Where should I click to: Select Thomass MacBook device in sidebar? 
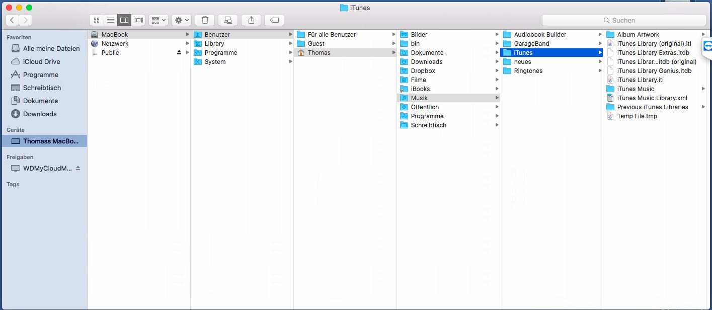(x=44, y=141)
